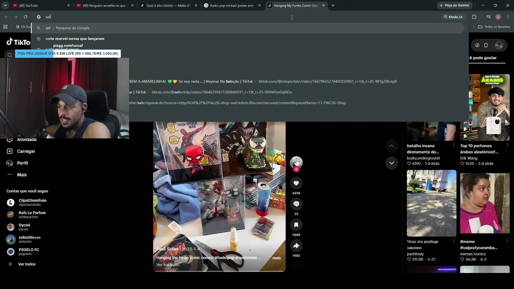The image size is (514, 289).
Task: Follow the creator via plus badge
Action: pyautogui.click(x=296, y=169)
